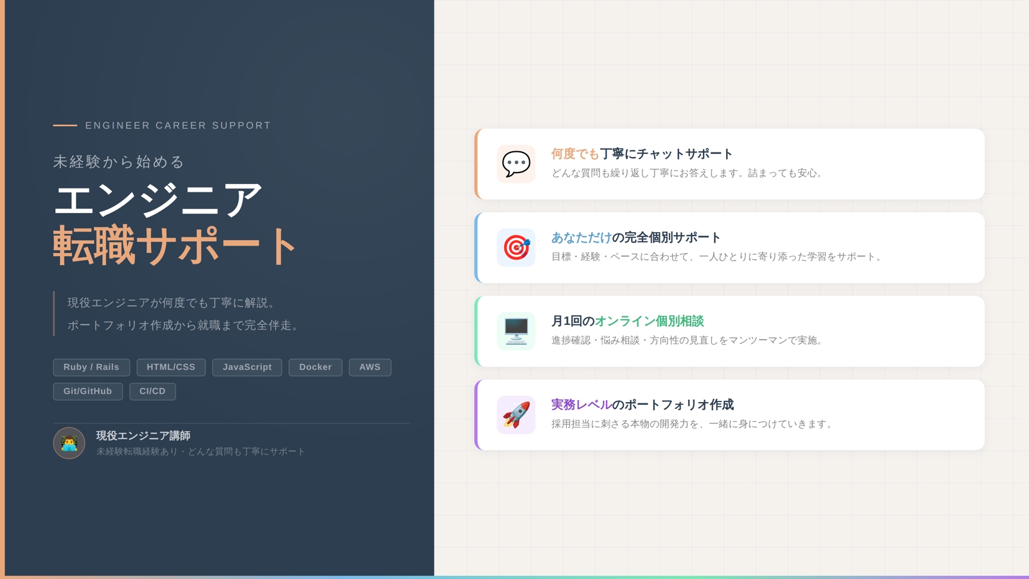
Task: Select the dartboard icon for individual support
Action: (514, 248)
